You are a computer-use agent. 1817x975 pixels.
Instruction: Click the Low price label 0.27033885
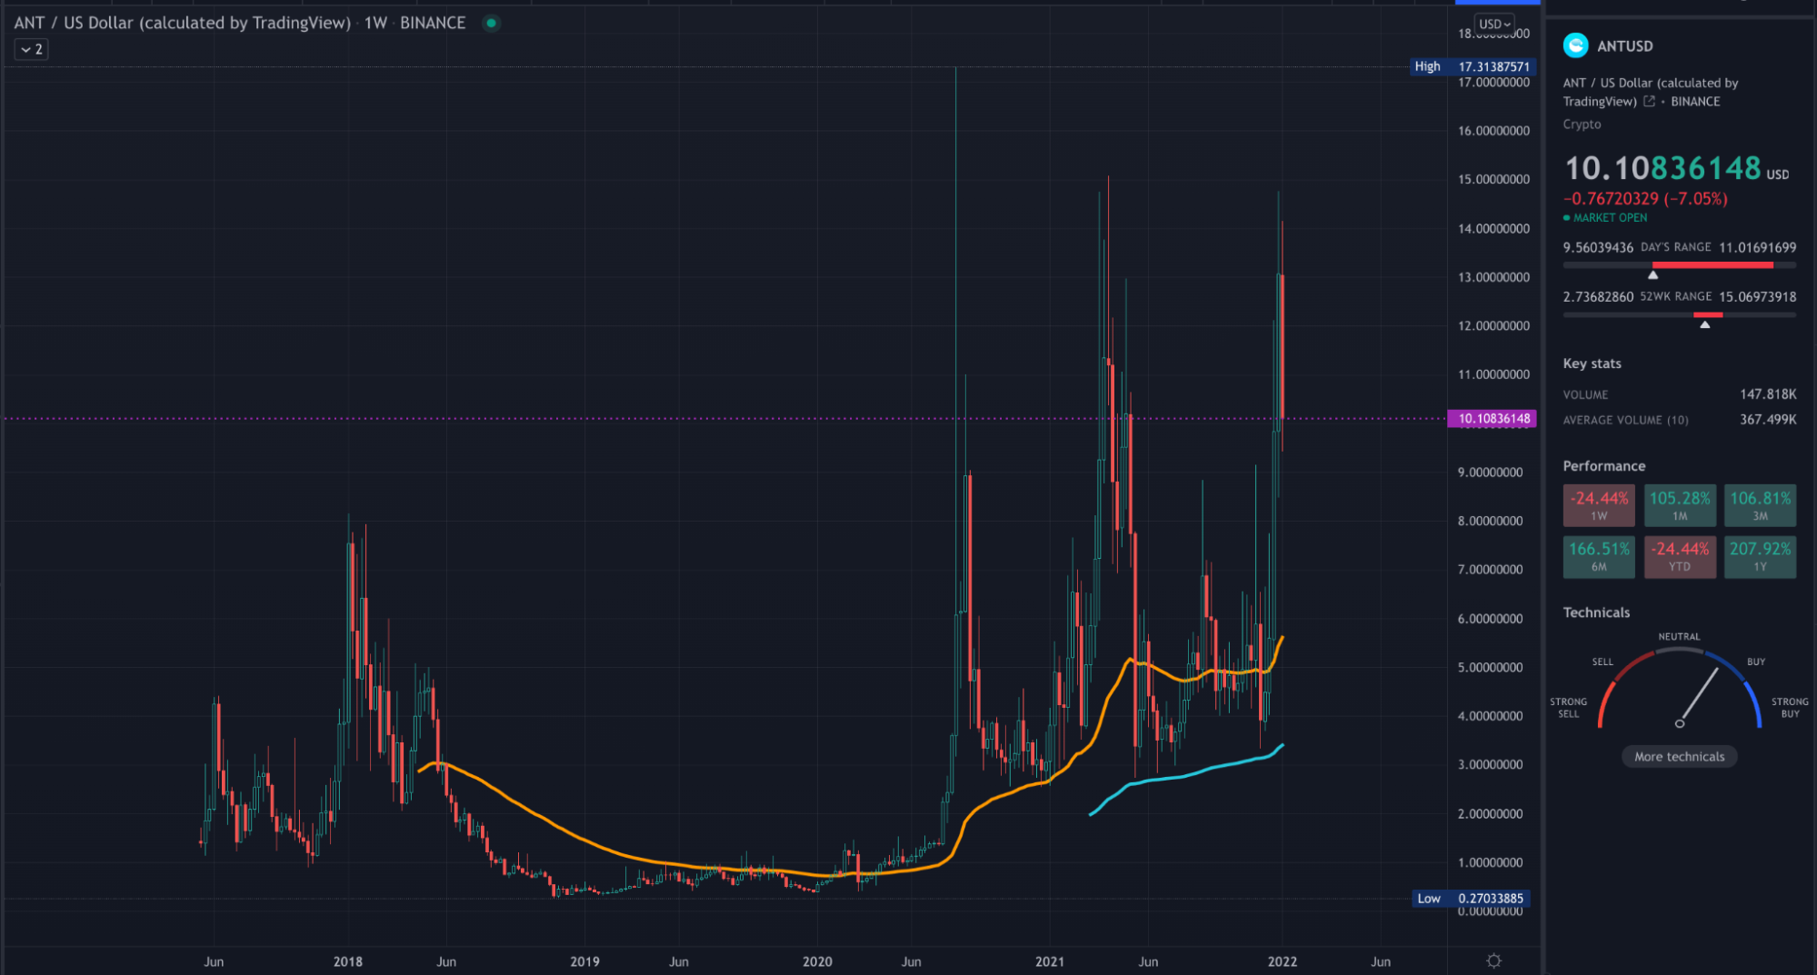pyautogui.click(x=1472, y=899)
